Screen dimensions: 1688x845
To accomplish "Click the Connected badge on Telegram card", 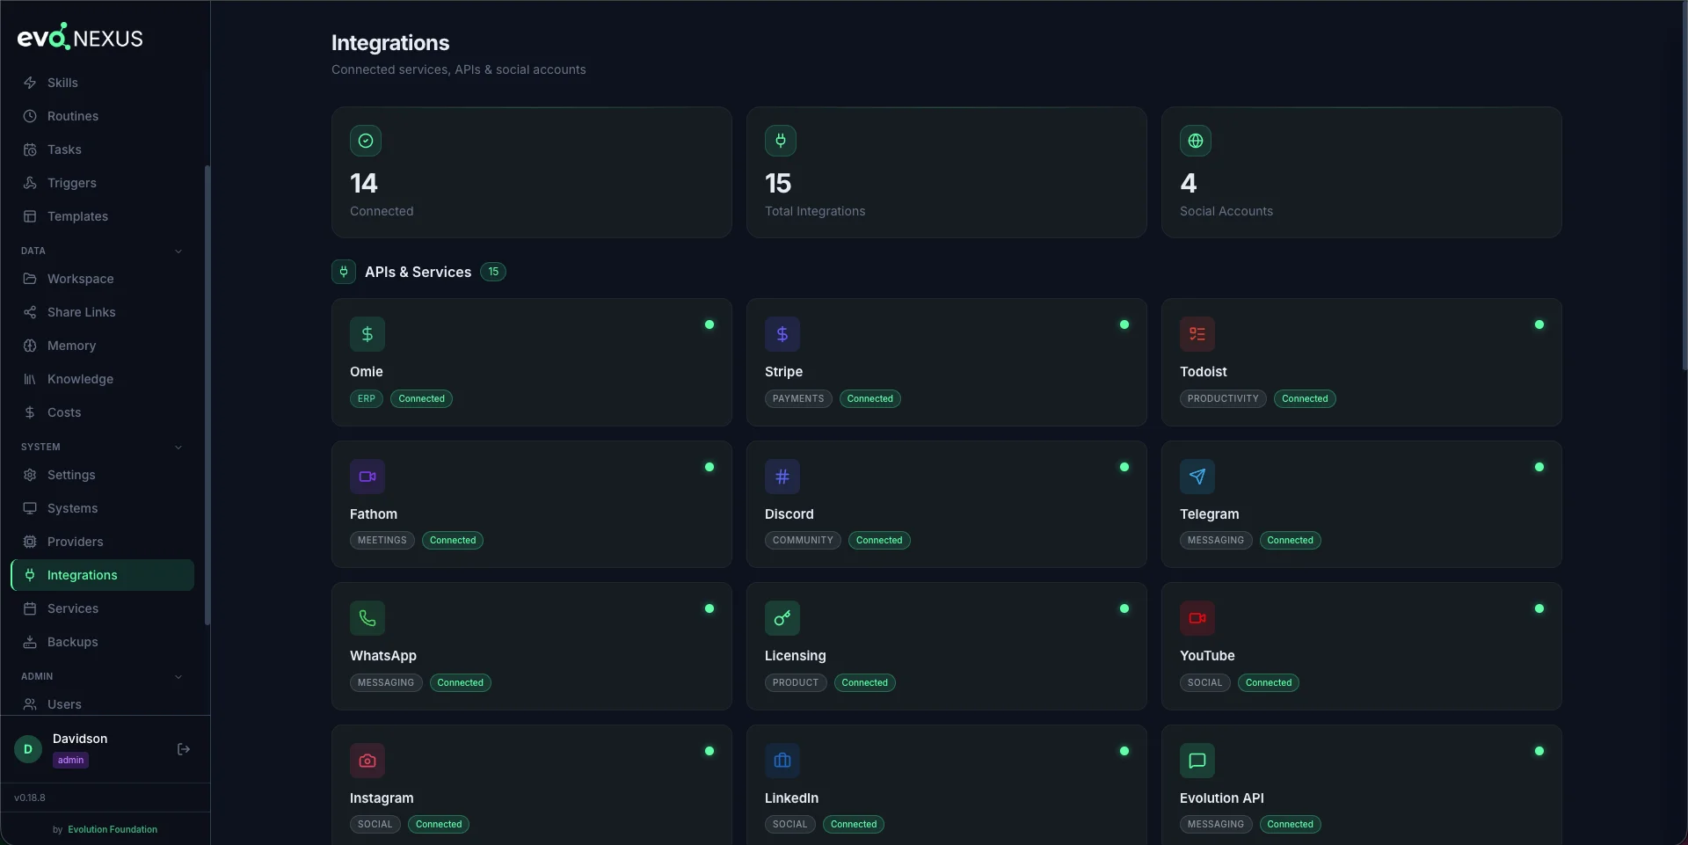I will [1290, 540].
